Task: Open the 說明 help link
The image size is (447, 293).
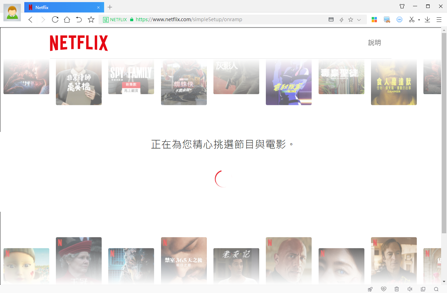Action: pos(374,43)
